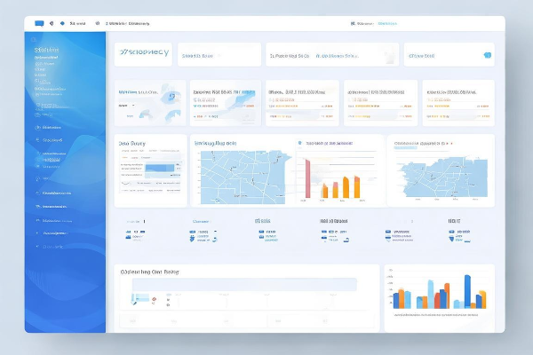This screenshot has height=355, width=533.
Task: Open the highlighted blue link in top-right header
Action: 387,24
